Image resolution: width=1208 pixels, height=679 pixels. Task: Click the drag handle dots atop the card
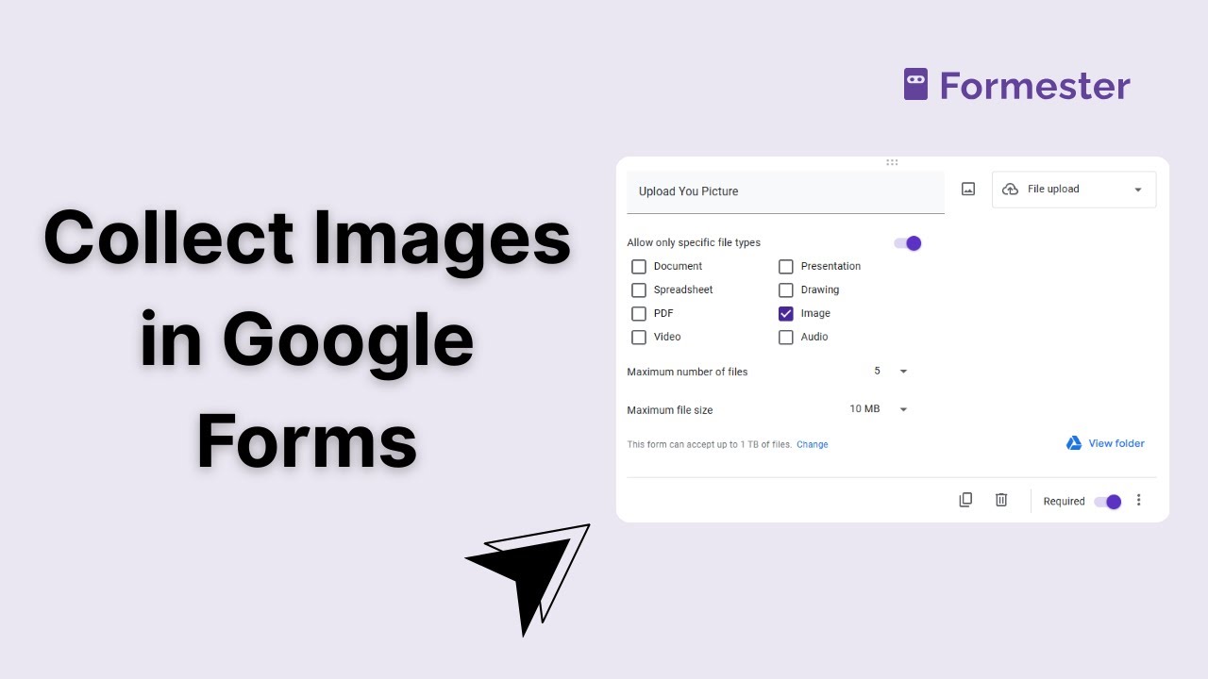[892, 162]
